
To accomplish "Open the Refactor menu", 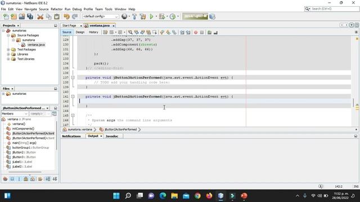I will point(56,9).
